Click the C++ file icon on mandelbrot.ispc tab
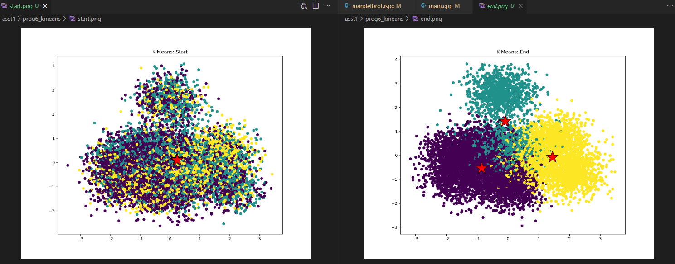675x264 pixels. pyautogui.click(x=347, y=6)
